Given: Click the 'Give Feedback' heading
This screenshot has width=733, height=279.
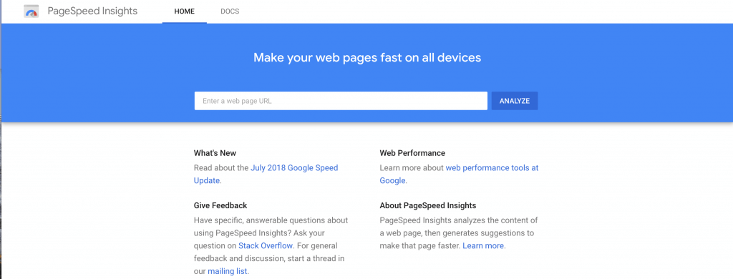Looking at the screenshot, I should click(220, 205).
